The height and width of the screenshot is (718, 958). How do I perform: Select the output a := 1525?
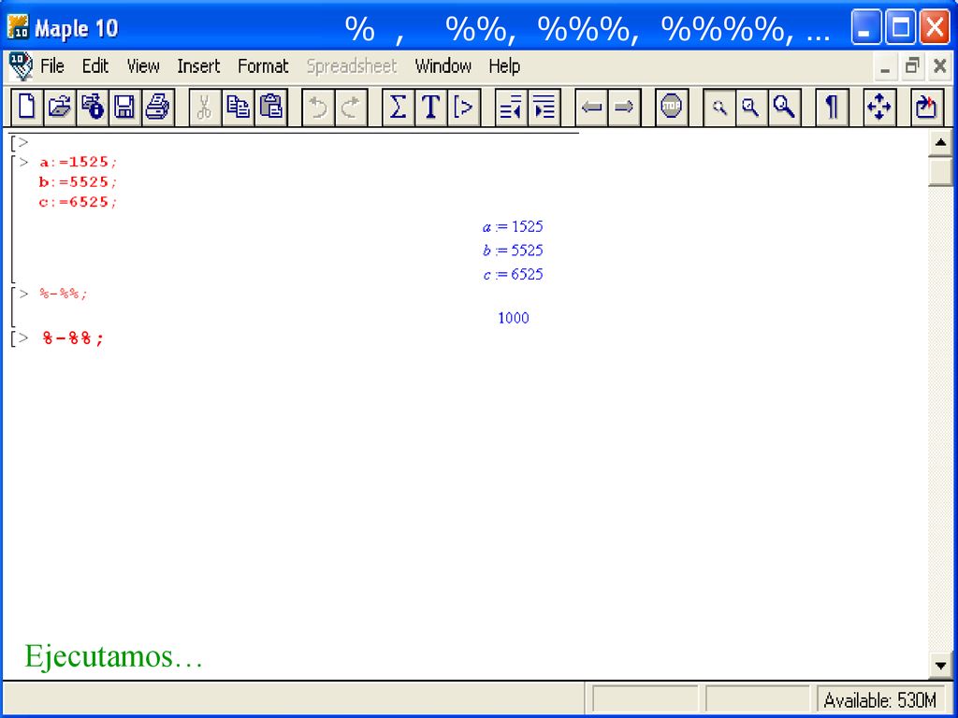(513, 226)
